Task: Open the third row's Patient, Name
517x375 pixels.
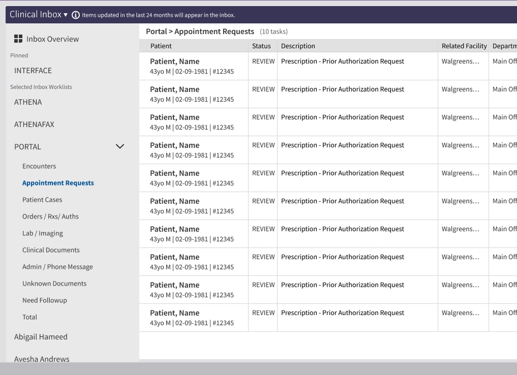Action: (175, 118)
